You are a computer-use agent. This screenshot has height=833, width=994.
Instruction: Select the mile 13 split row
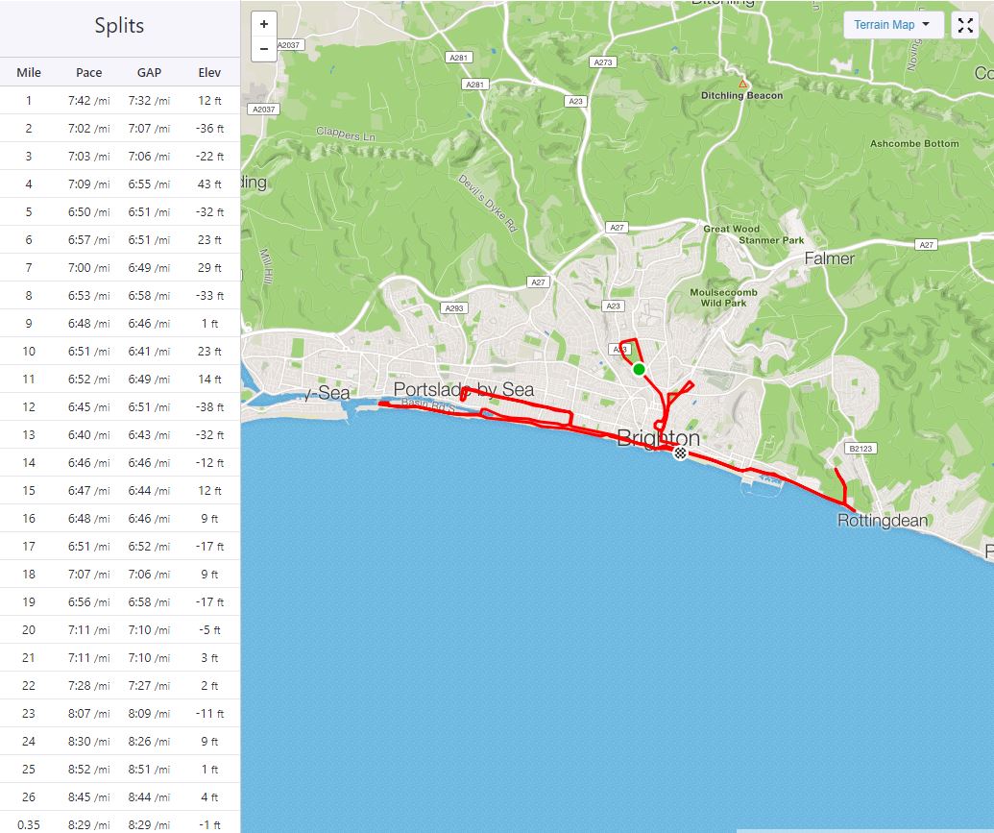click(120, 434)
